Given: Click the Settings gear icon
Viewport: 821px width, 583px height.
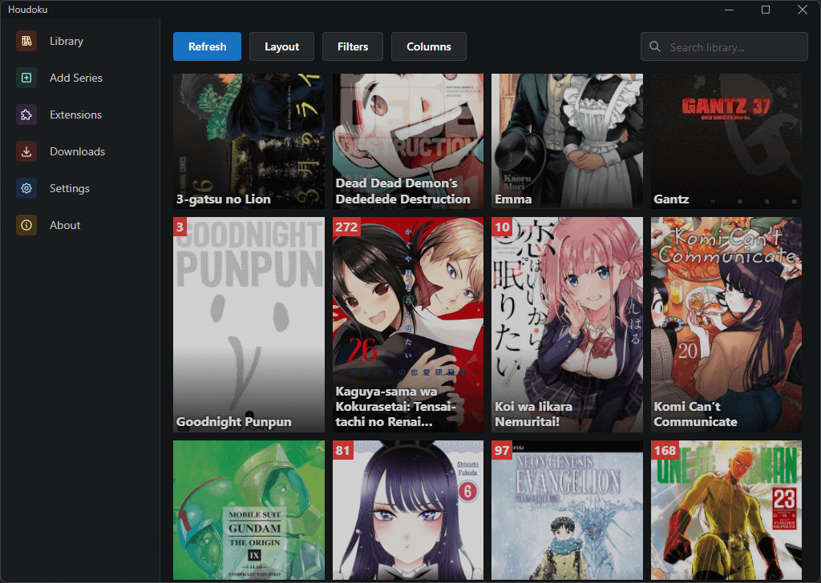Looking at the screenshot, I should point(26,188).
